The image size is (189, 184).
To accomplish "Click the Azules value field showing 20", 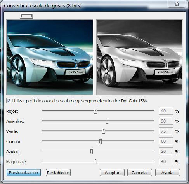I will pyautogui.click(x=166, y=151).
